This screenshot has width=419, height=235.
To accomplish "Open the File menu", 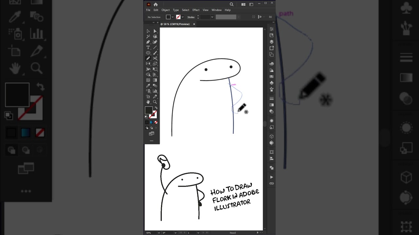I will 148,10.
